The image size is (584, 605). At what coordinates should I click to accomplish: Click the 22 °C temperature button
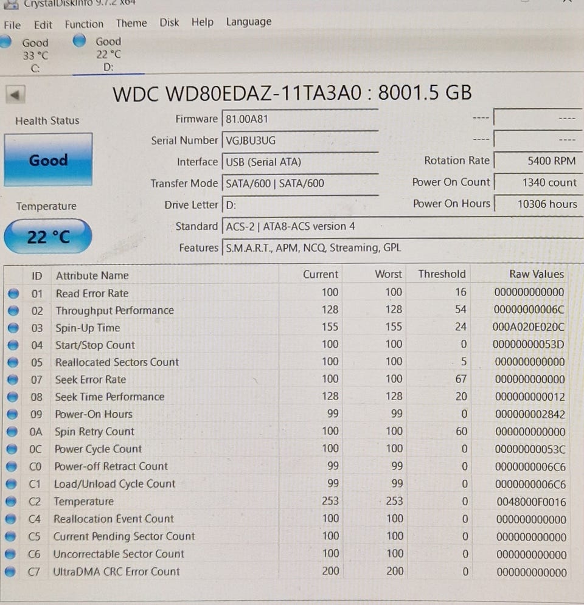48,236
